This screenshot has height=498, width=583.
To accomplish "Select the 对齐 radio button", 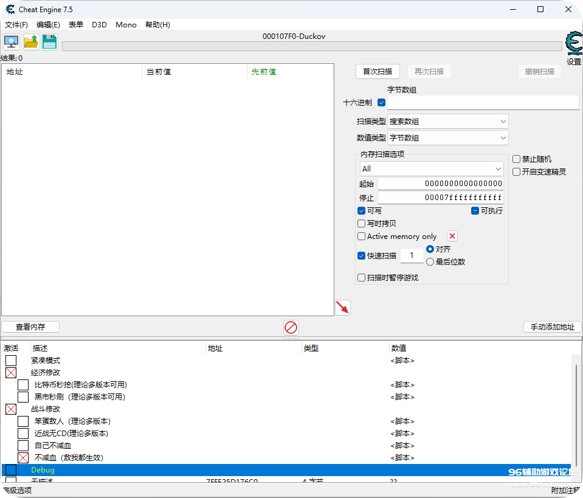I will [x=430, y=249].
